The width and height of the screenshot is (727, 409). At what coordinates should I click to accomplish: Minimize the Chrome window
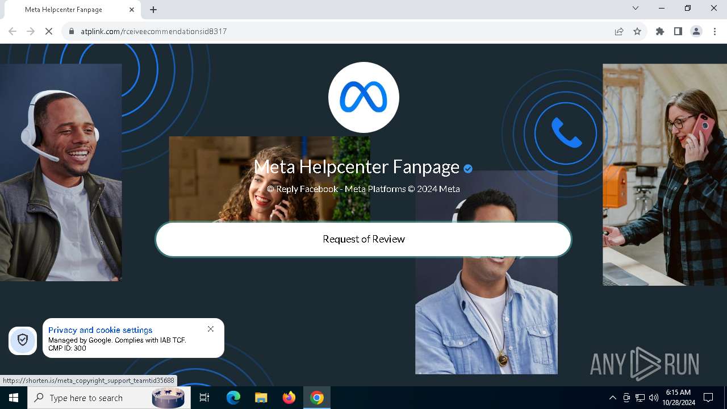[662, 8]
